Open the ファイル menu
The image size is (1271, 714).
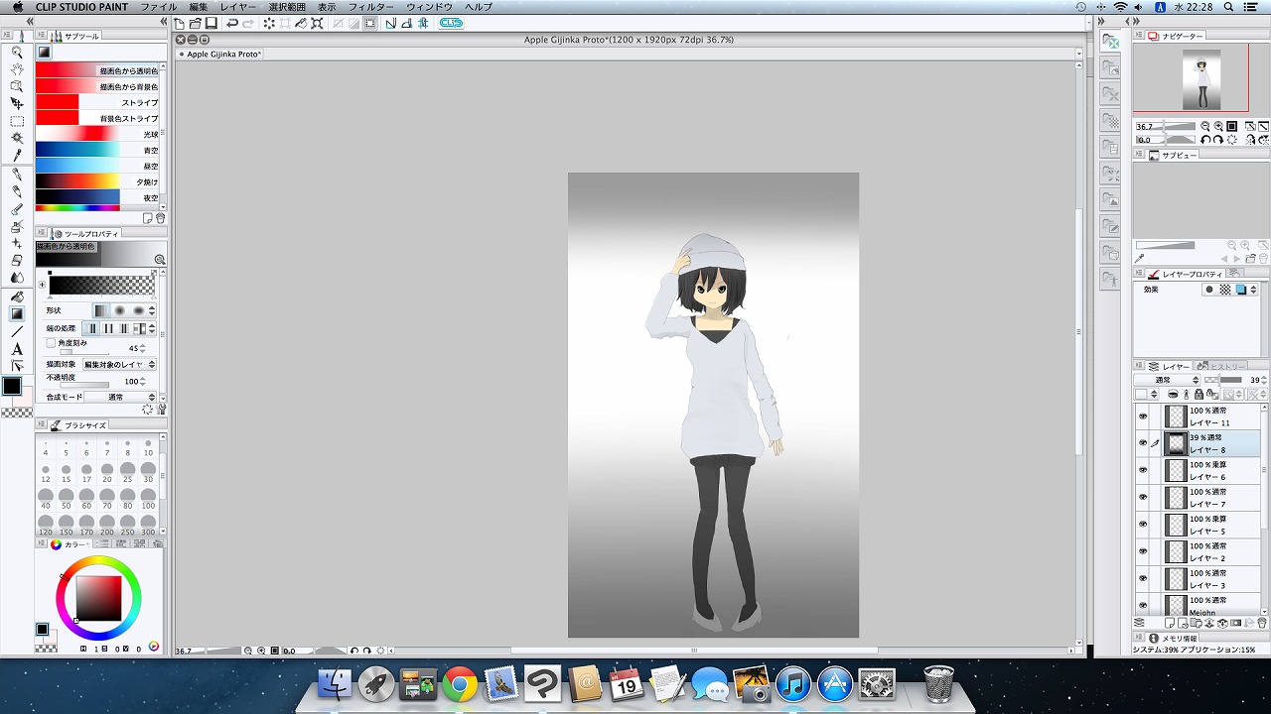[159, 7]
